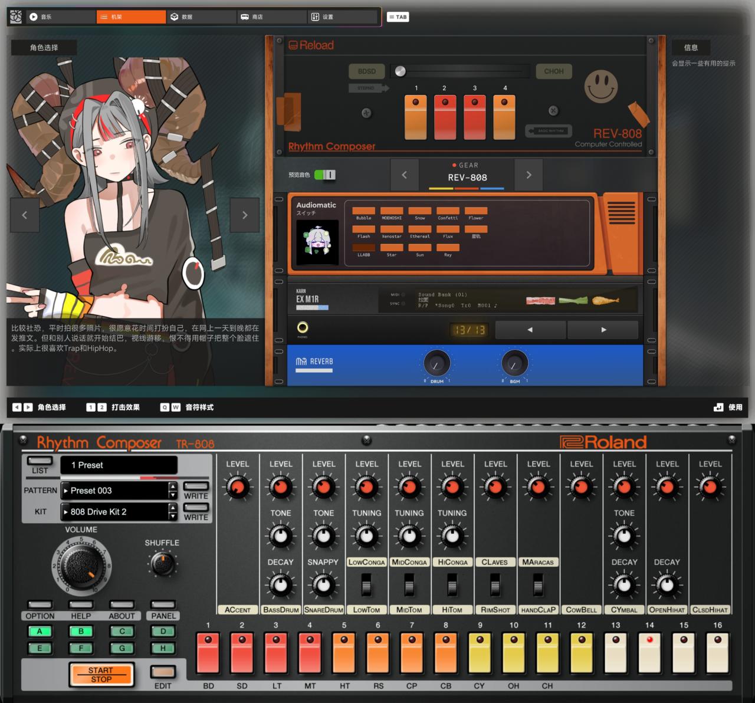Viewport: 755px width, 703px height.
Task: Click the REVERB logo icon
Action: [301, 362]
